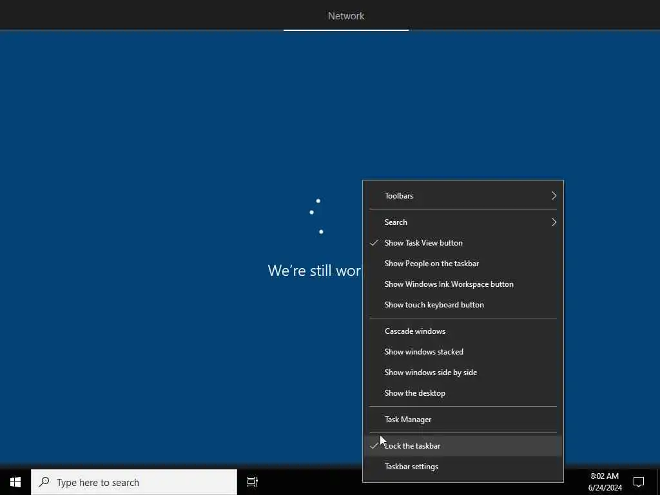Select Show windows side by side
The width and height of the screenshot is (660, 495).
463,373
